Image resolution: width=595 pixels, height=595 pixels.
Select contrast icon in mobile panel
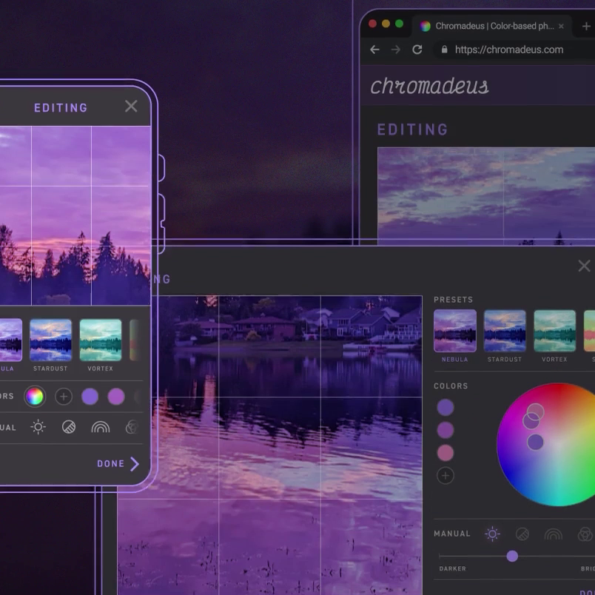69,427
